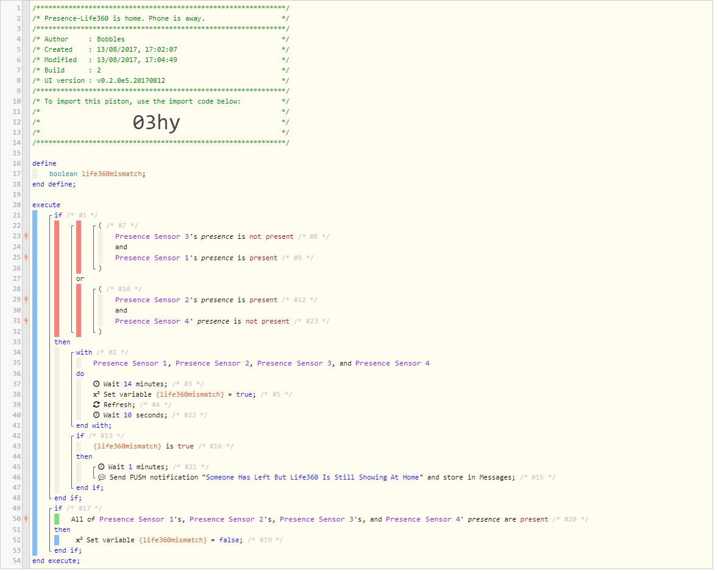This screenshot has height=574, width=718.
Task: Click the lightning bolt beside line 25
Action: [26, 258]
